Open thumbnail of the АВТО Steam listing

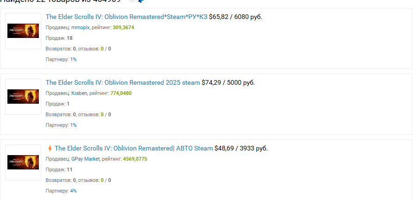pos(23,162)
